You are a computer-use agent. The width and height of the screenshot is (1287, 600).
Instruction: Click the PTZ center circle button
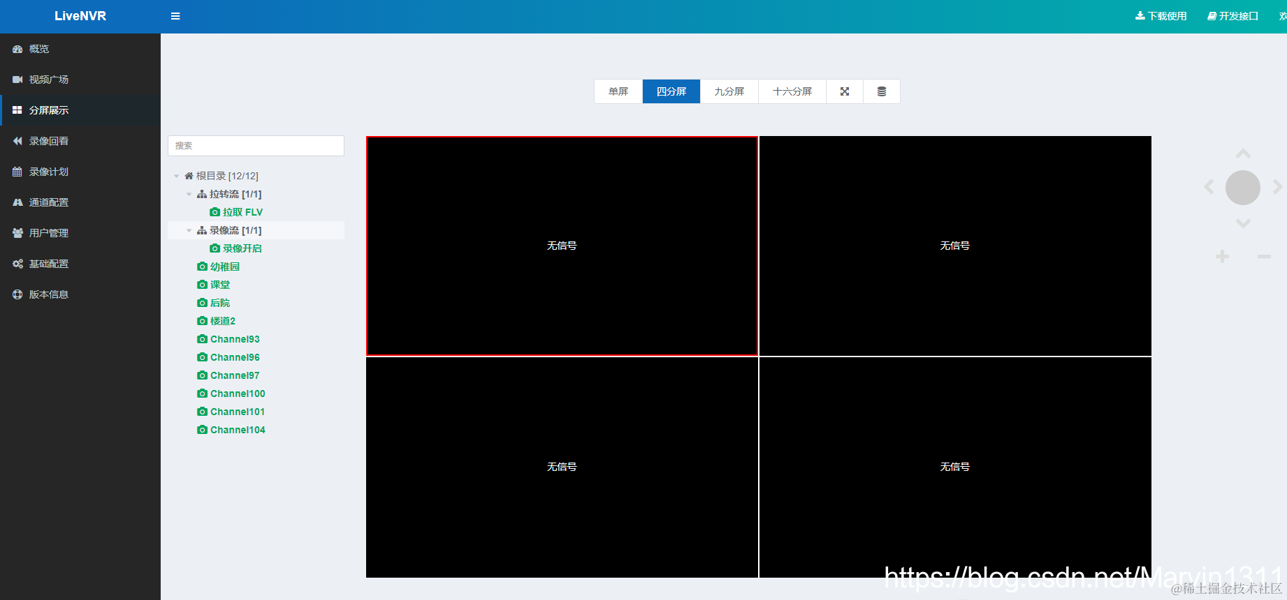pos(1243,188)
